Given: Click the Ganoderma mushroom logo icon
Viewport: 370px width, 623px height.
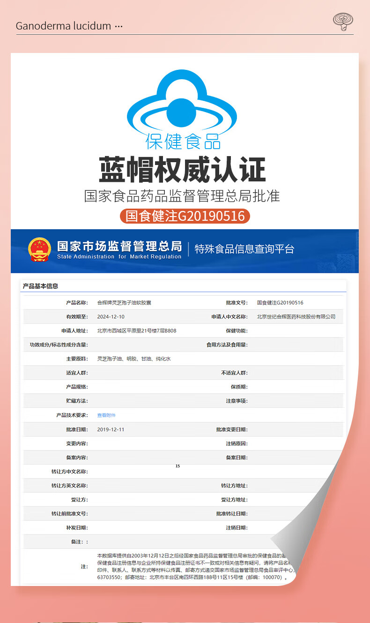Looking at the screenshot, I should [343, 22].
